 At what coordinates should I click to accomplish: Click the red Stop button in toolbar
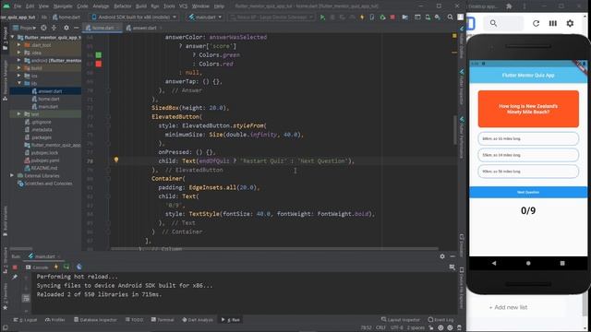pyautogui.click(x=392, y=18)
